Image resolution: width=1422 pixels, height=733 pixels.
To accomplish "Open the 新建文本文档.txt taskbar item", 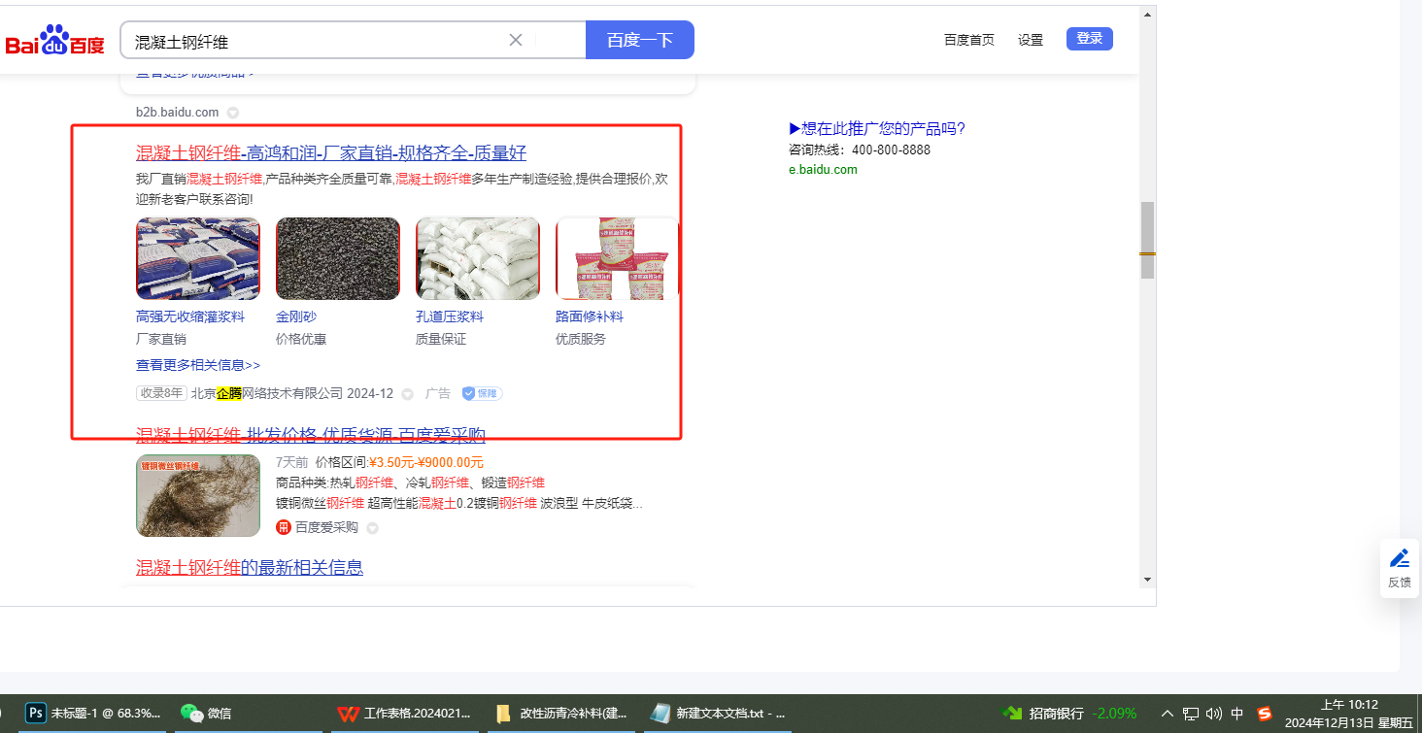I will pyautogui.click(x=717, y=714).
